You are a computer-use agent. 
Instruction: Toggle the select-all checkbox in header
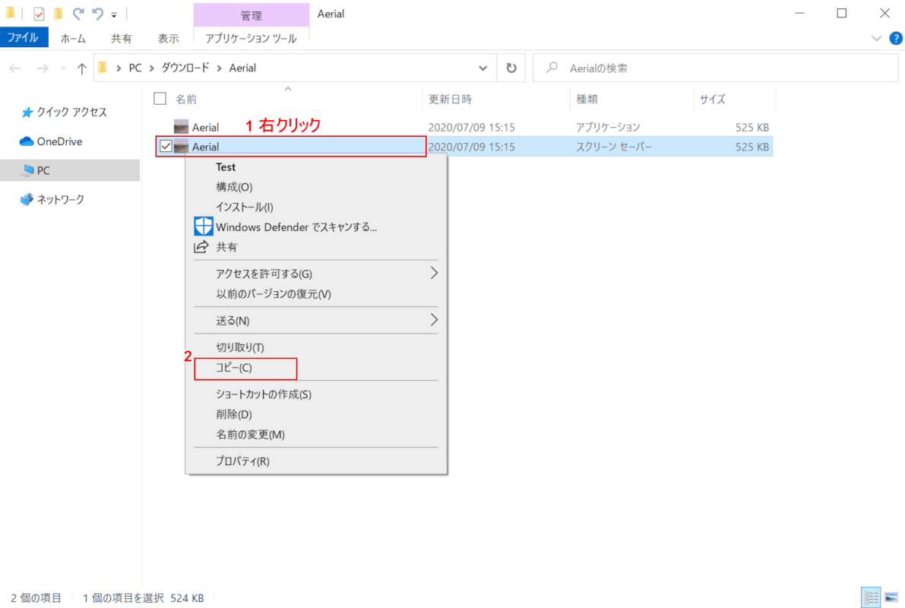pos(160,98)
